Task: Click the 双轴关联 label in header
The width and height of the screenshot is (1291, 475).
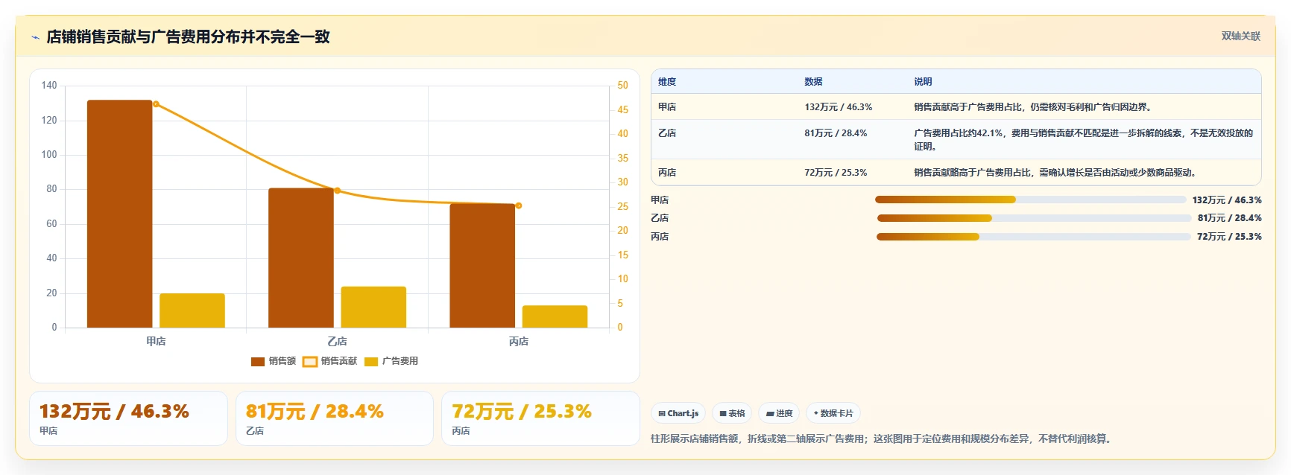Action: coord(1241,36)
